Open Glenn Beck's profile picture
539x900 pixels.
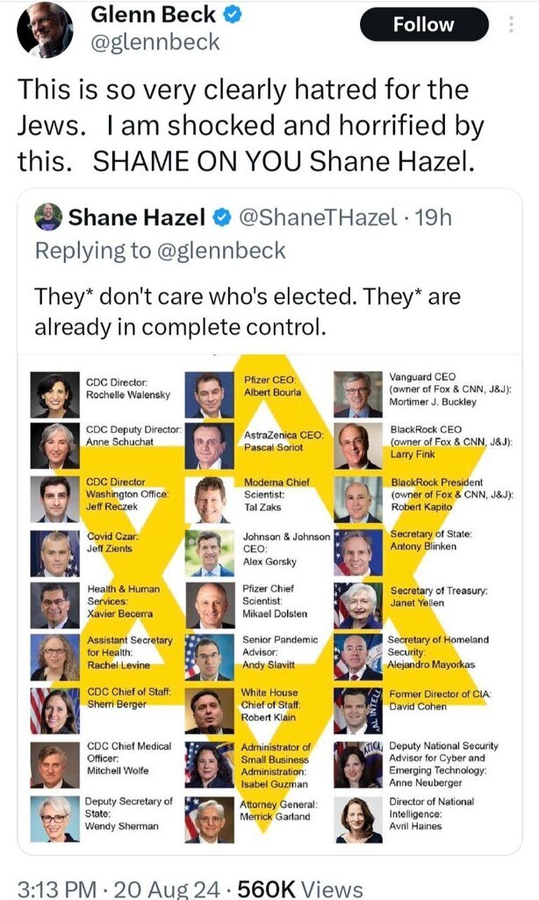[43, 27]
